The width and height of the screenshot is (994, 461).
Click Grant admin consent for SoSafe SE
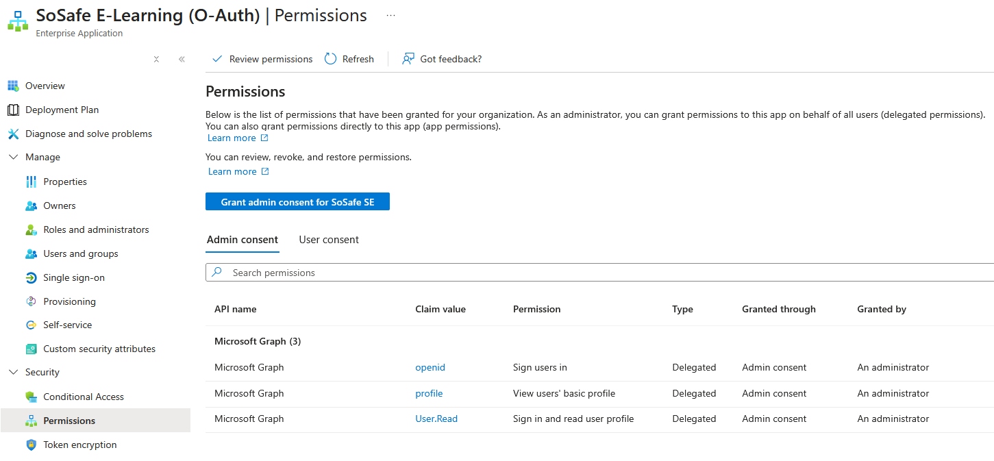pos(297,202)
